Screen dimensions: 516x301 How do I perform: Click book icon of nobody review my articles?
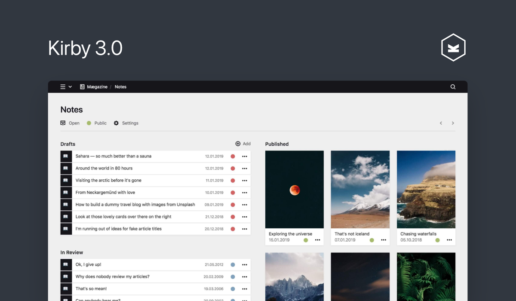point(66,276)
